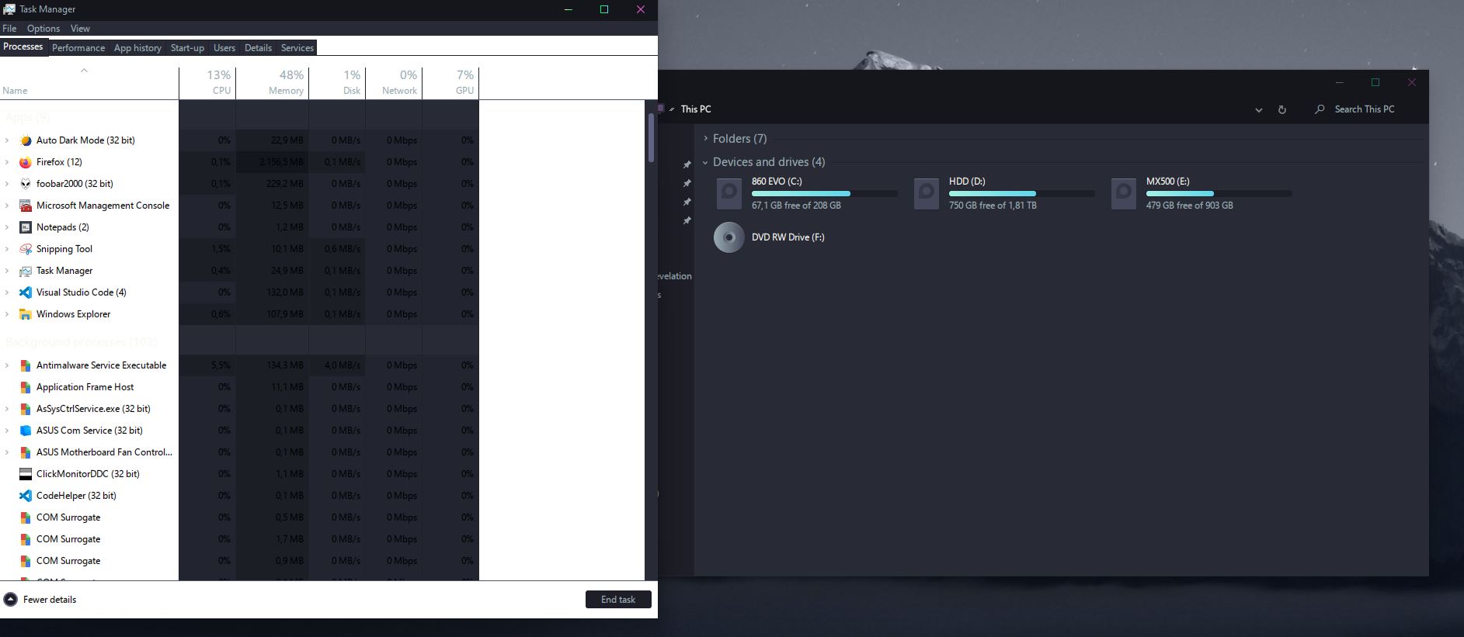1464x637 pixels.
Task: Click the CodeHelper icon
Action: (x=25, y=496)
